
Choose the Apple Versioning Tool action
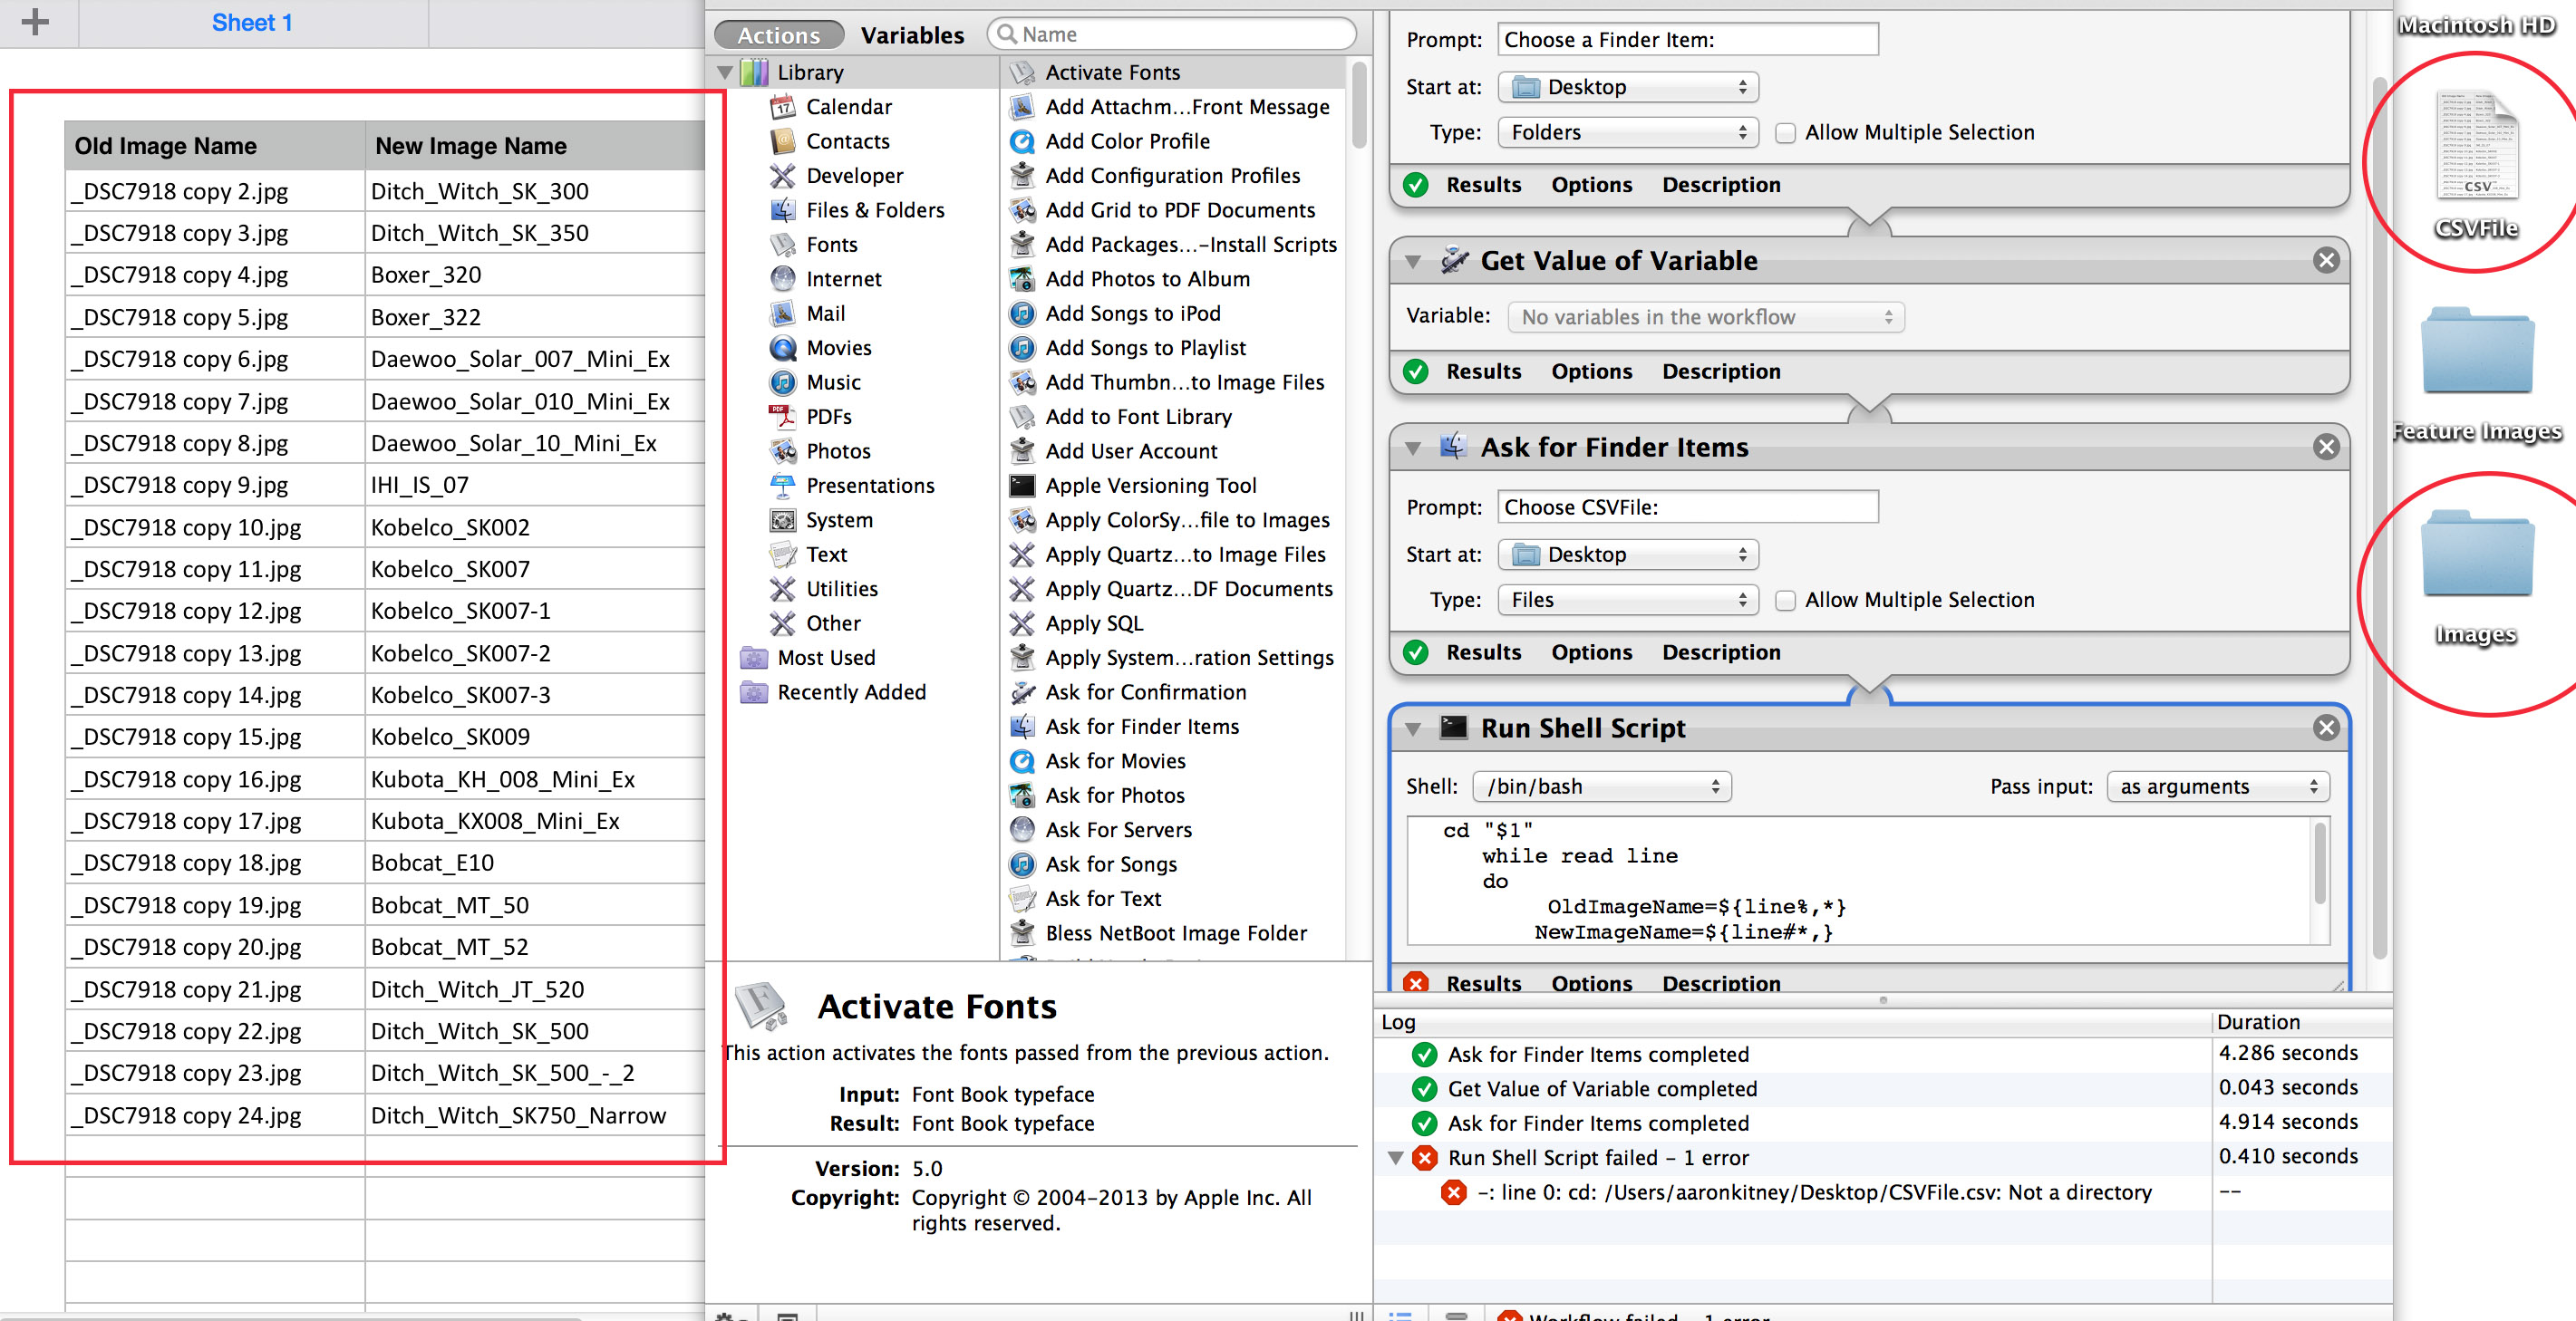(1150, 486)
